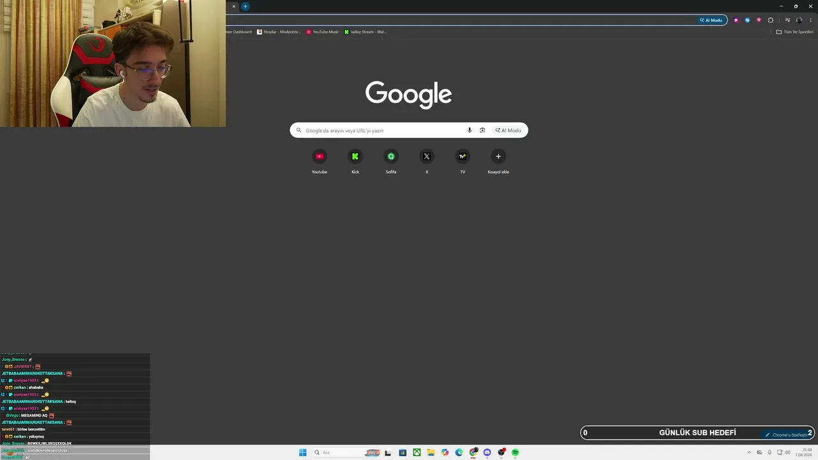This screenshot has height=460, width=818.
Task: Open the Windows Start menu
Action: pos(303,452)
